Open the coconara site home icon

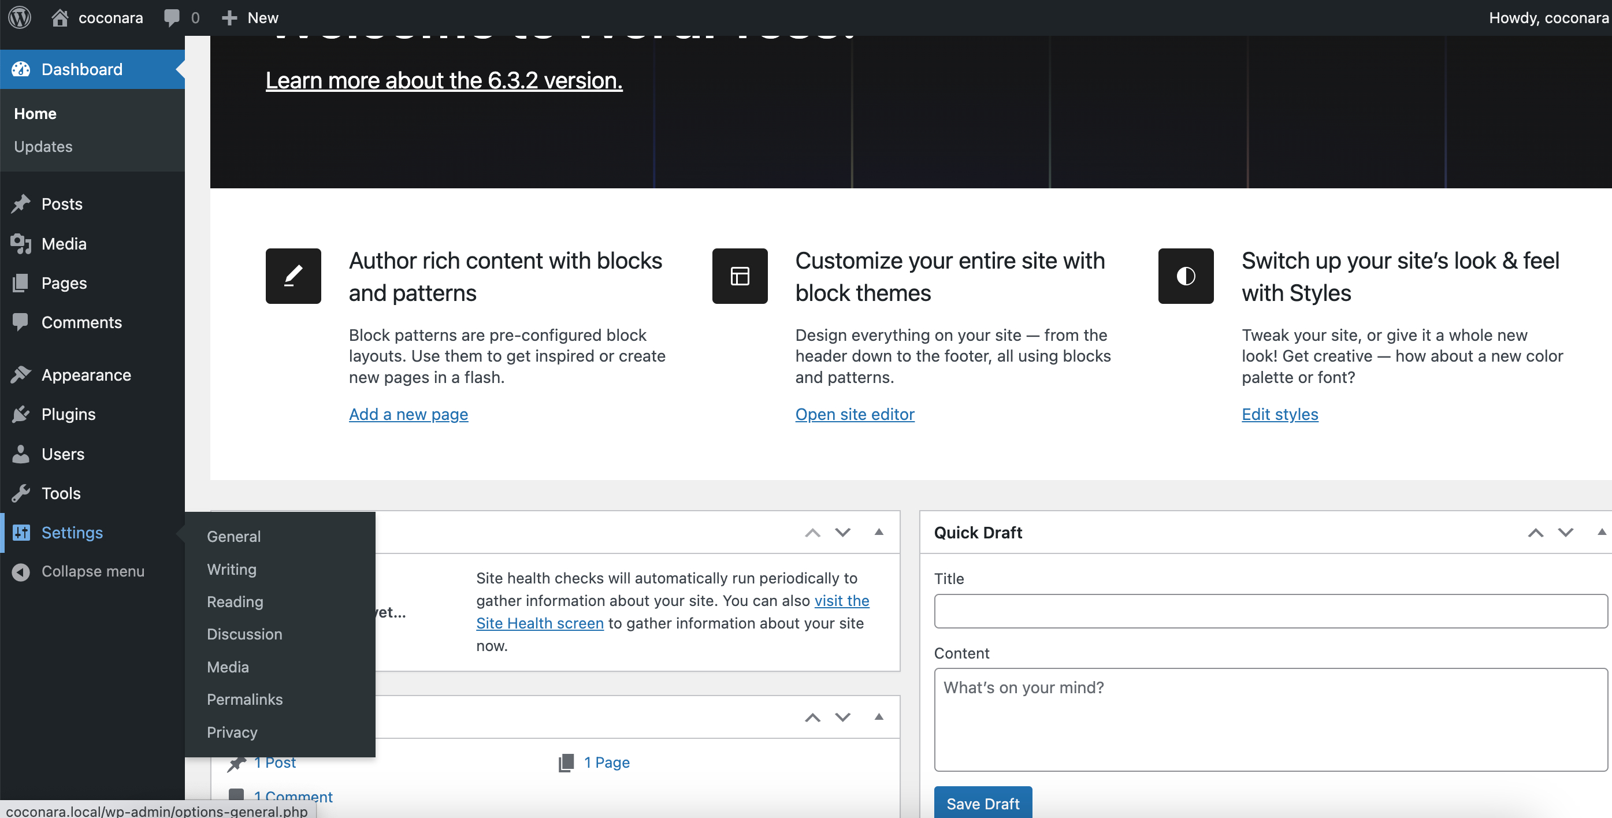point(60,17)
